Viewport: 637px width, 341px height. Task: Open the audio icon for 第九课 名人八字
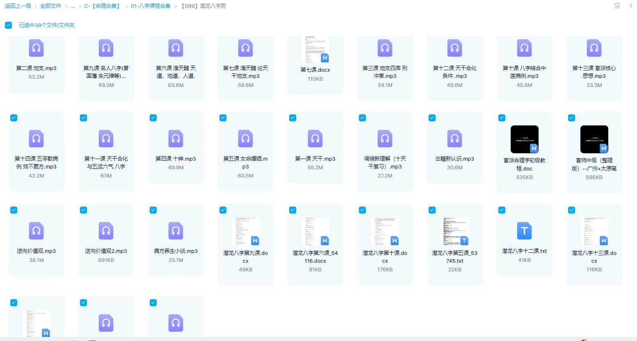tap(106, 48)
